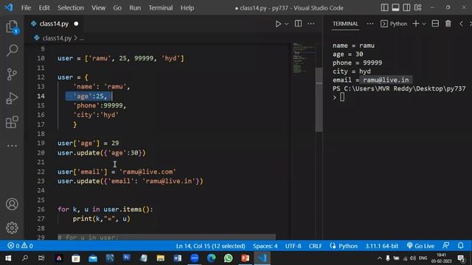This screenshot has height=265, width=472.
Task: Toggle the bottom panel layout
Action: tap(395, 7)
